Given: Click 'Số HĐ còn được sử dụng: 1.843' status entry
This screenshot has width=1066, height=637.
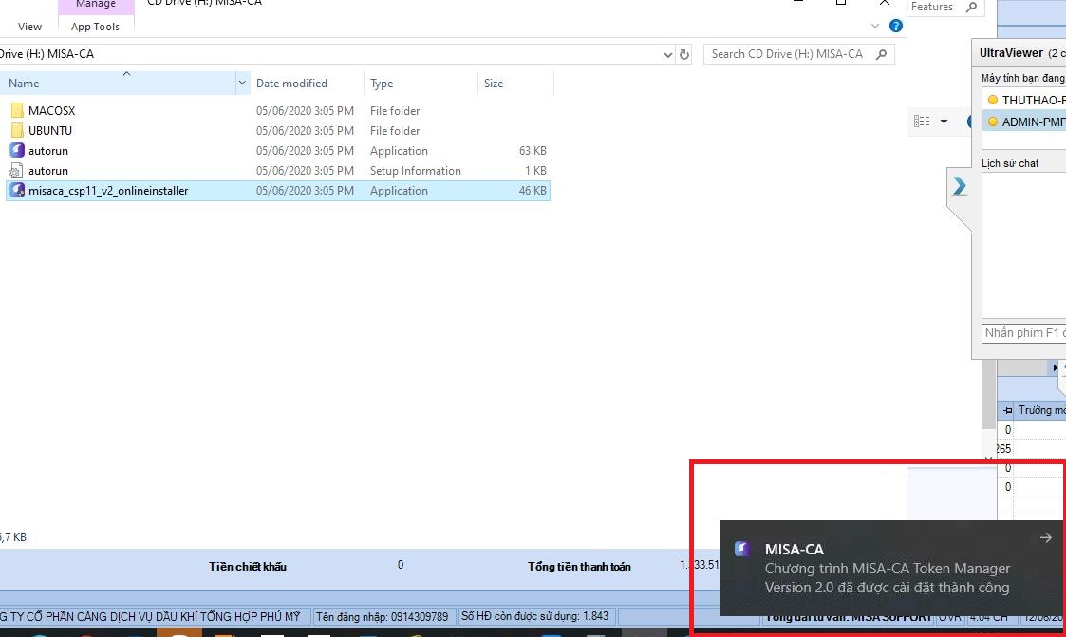Looking at the screenshot, I should pyautogui.click(x=535, y=616).
